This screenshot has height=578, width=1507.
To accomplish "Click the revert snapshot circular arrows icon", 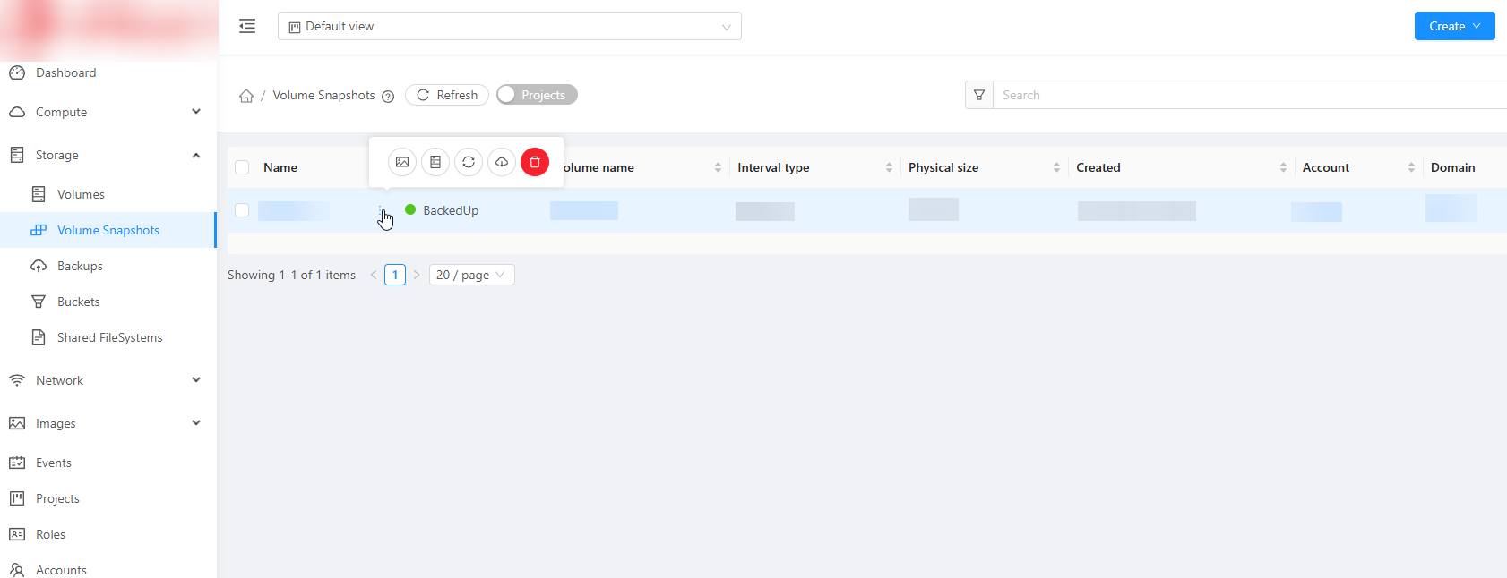I will point(469,162).
